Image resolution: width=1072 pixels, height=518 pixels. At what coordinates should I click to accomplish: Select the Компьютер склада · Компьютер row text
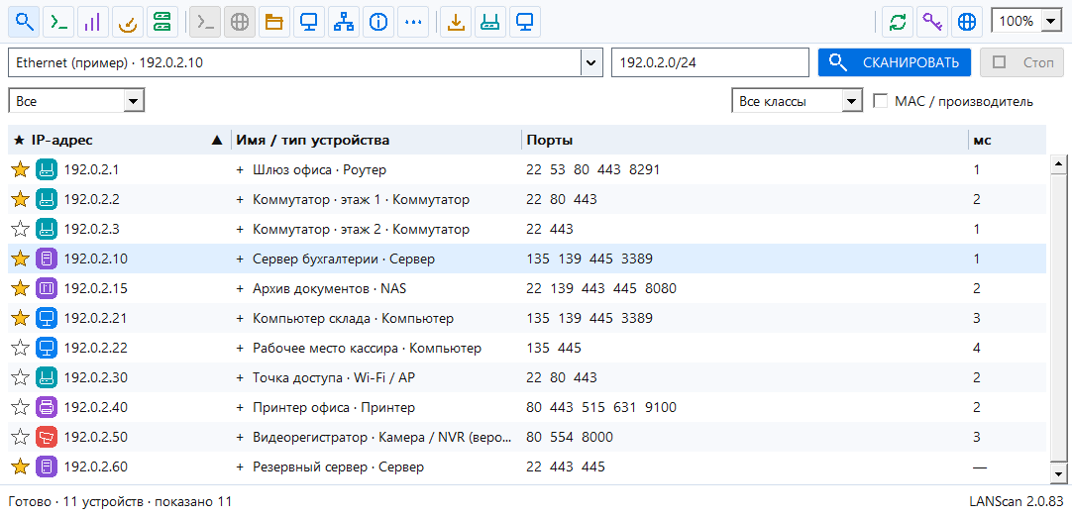point(353,319)
